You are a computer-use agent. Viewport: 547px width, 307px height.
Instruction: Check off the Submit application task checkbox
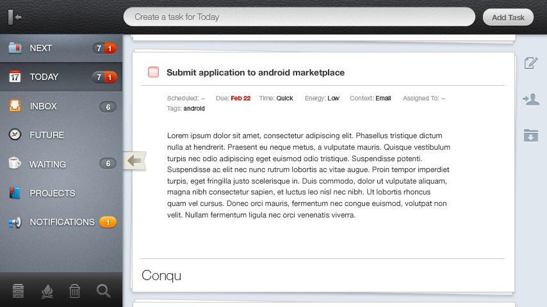[153, 72]
